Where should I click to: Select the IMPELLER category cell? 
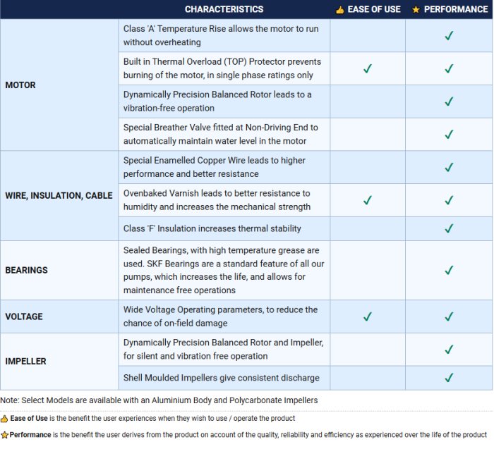pos(25,361)
